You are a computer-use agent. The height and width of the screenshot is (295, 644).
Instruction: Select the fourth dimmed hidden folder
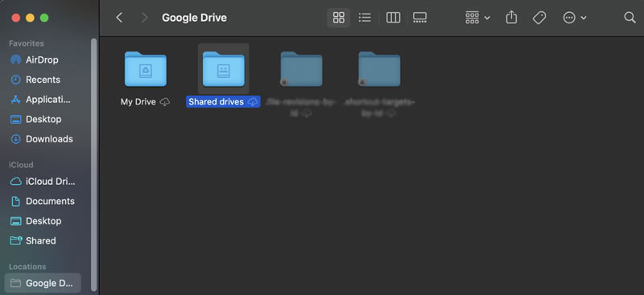[x=379, y=69]
